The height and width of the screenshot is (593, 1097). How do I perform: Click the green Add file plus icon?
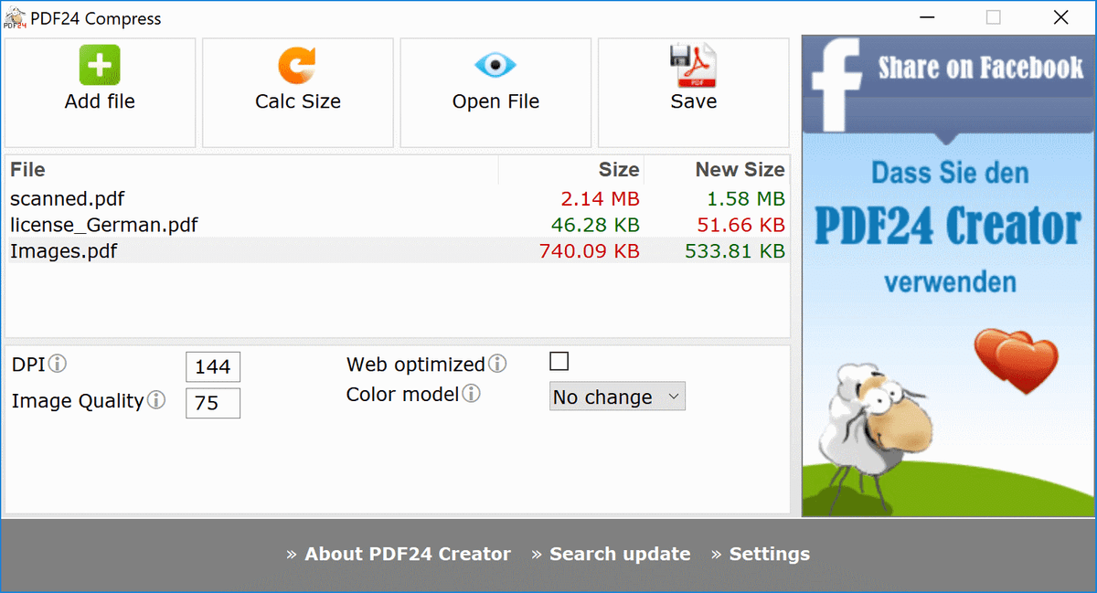[x=100, y=66]
